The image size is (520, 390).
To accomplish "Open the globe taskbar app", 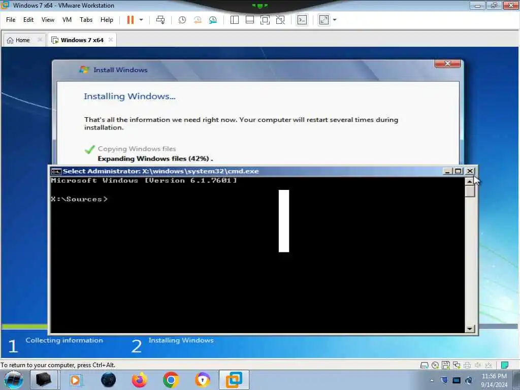I will (109, 380).
